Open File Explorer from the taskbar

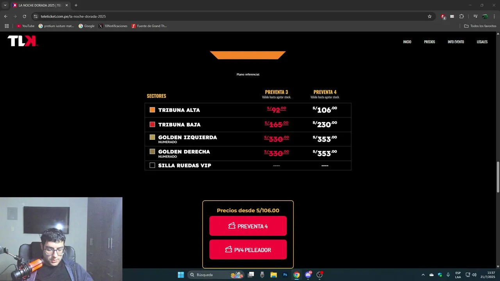[273, 275]
